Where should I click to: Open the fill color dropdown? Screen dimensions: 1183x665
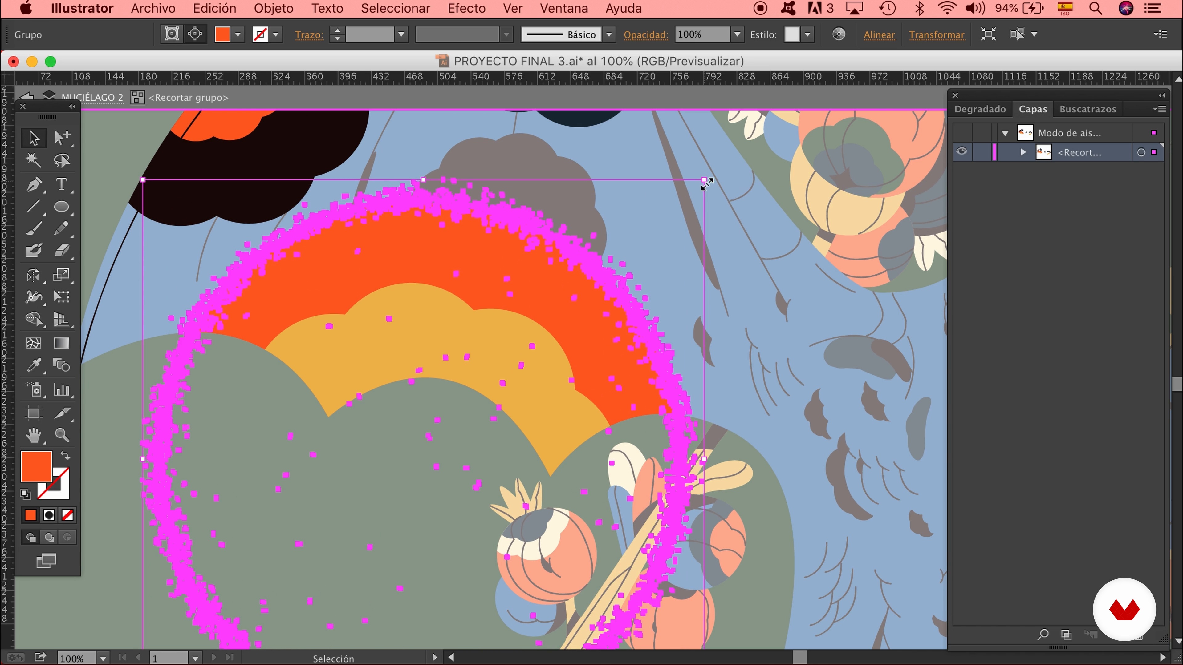point(238,34)
